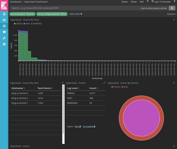This screenshot has height=149, width=177.
Task: Open the filter Actions dropdown
Action: click(x=171, y=14)
